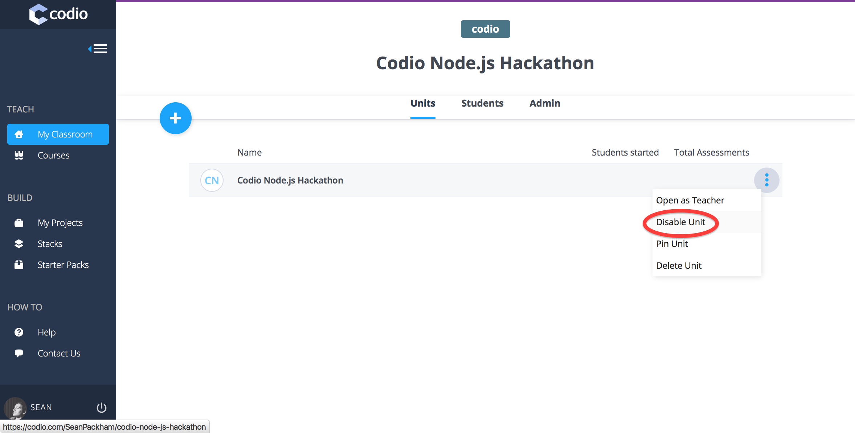Click the HOW TO section heading
Image resolution: width=855 pixels, height=433 pixels.
25,307
